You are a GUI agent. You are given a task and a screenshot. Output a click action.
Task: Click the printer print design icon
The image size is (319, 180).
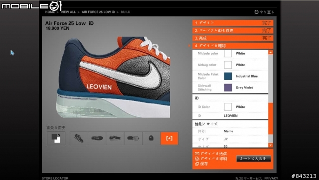[197, 159]
